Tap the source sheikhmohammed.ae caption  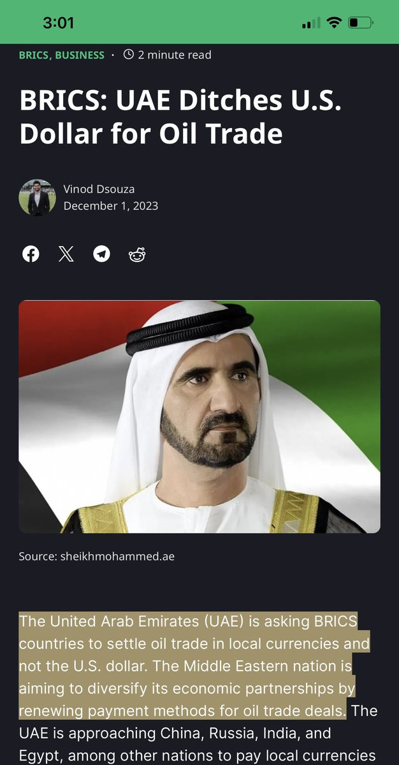click(x=97, y=557)
